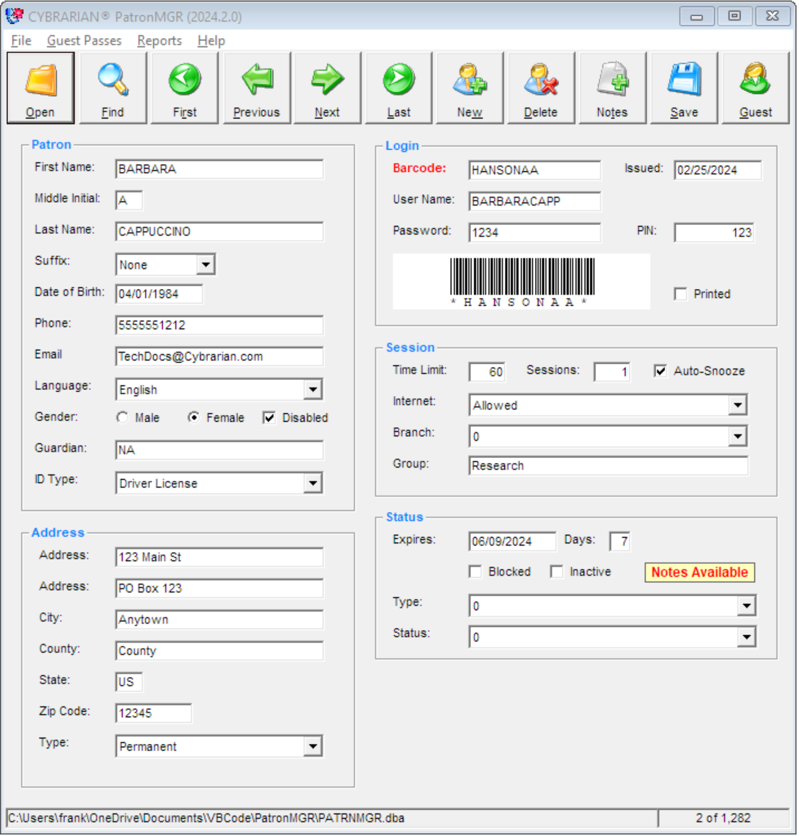799x836 pixels.
Task: Click the Cybrarian app icon in title bar
Action: (14, 16)
